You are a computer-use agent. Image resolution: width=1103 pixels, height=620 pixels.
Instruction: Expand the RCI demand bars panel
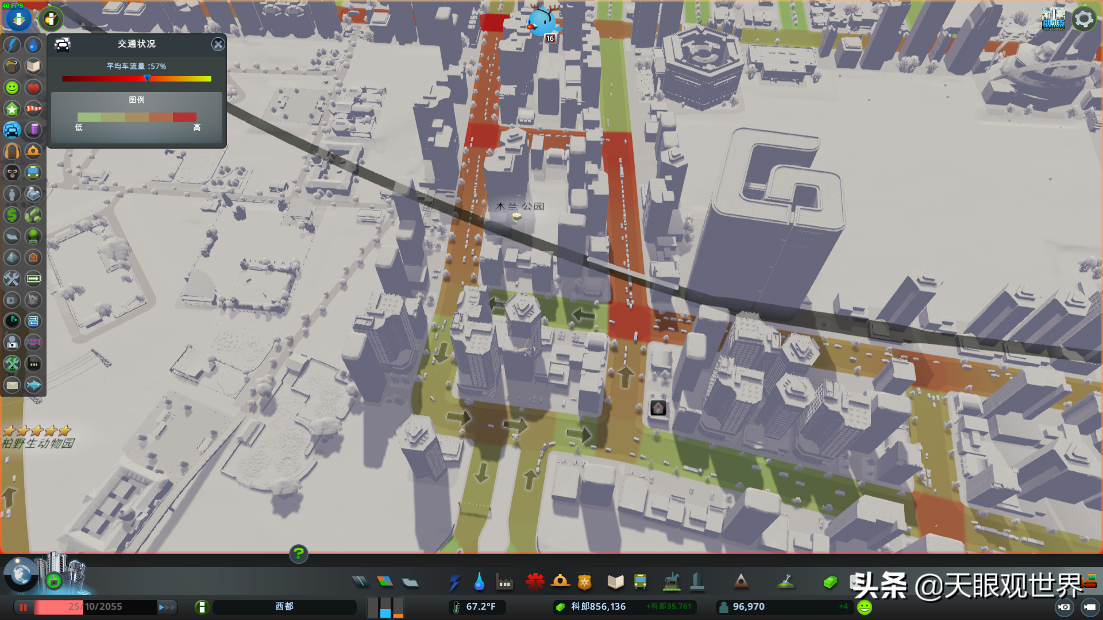[x=385, y=607]
